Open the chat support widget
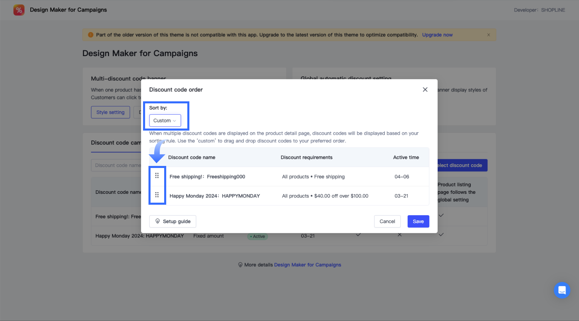This screenshot has height=321, width=579. coord(562,290)
